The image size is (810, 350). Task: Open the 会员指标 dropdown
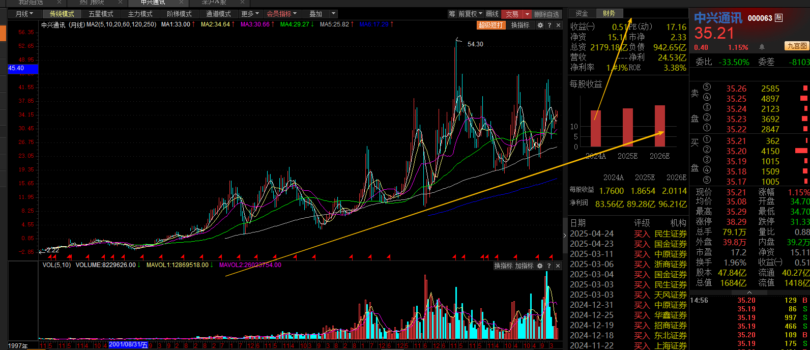tap(281, 14)
